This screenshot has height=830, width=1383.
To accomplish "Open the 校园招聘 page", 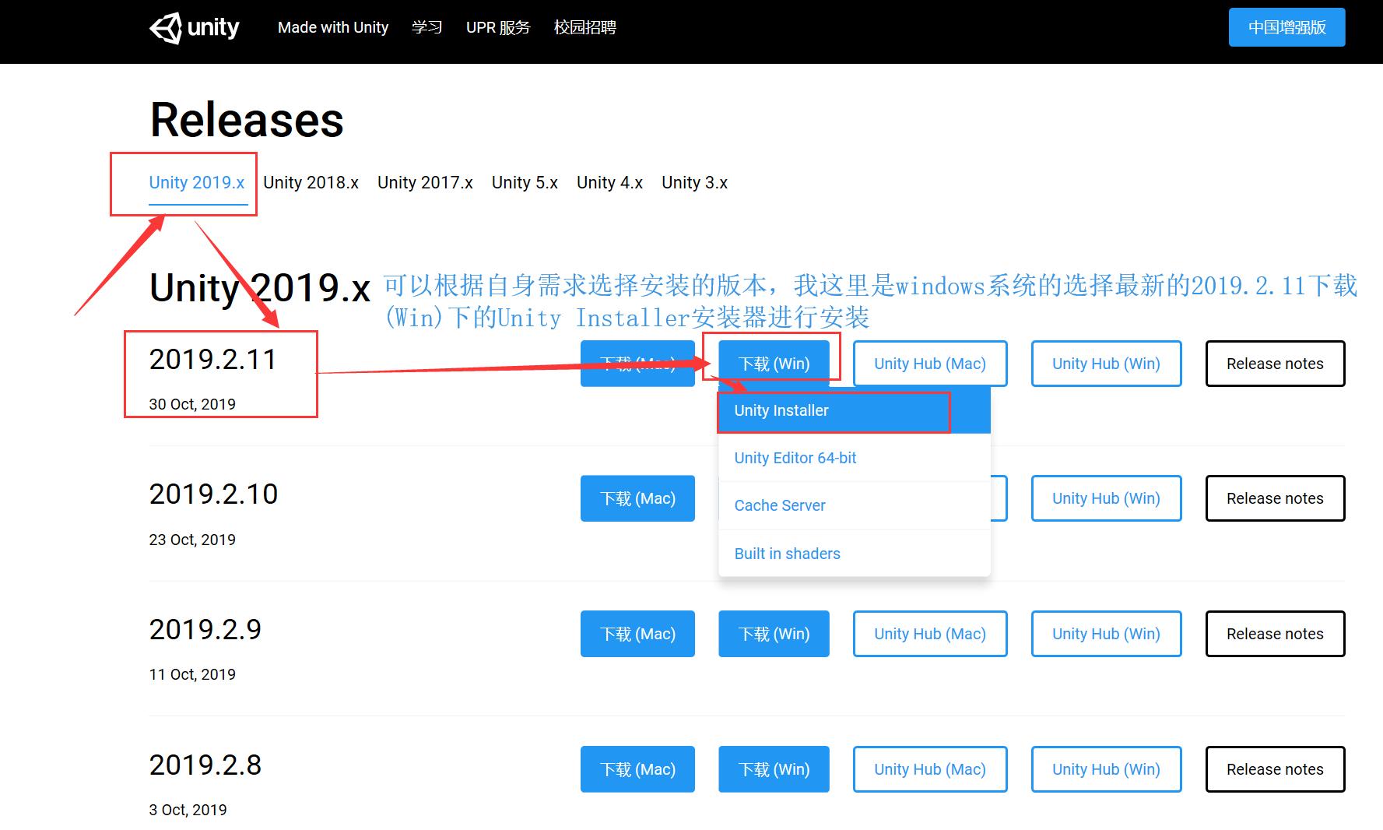I will 586,27.
